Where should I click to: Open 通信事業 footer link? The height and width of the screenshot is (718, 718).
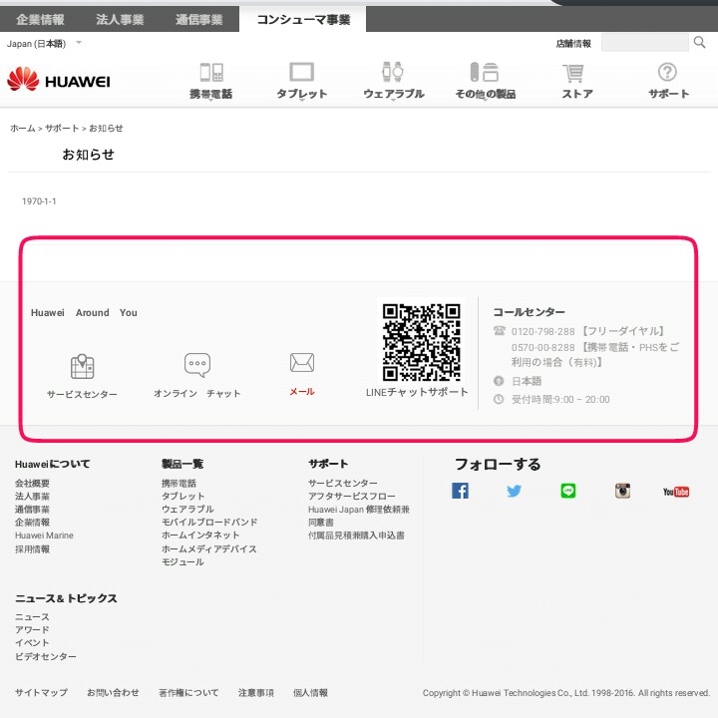pyautogui.click(x=32, y=510)
